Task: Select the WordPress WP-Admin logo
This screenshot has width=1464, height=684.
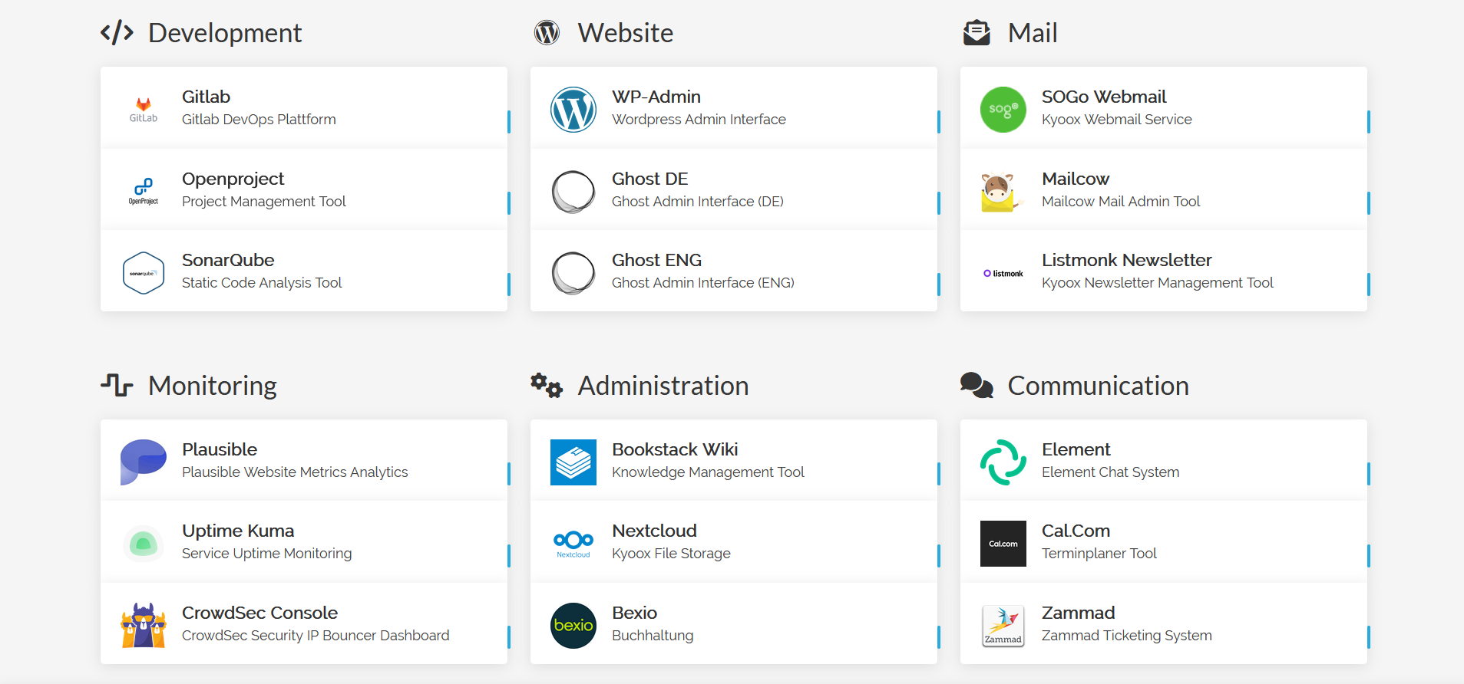Action: click(573, 110)
